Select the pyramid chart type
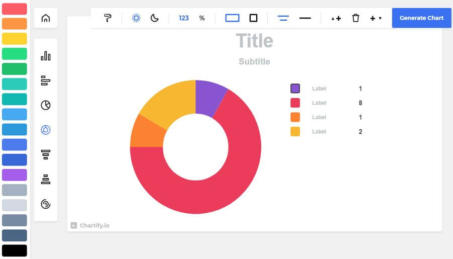Viewport: 453px width, 259px height. [46, 180]
